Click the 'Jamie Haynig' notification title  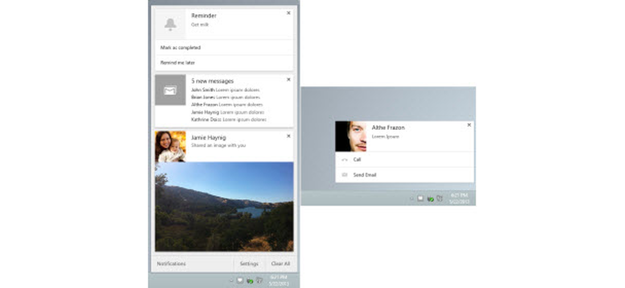[209, 137]
